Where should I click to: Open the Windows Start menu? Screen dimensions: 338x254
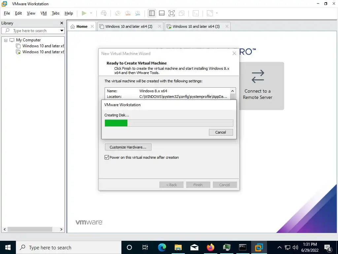pos(8,247)
